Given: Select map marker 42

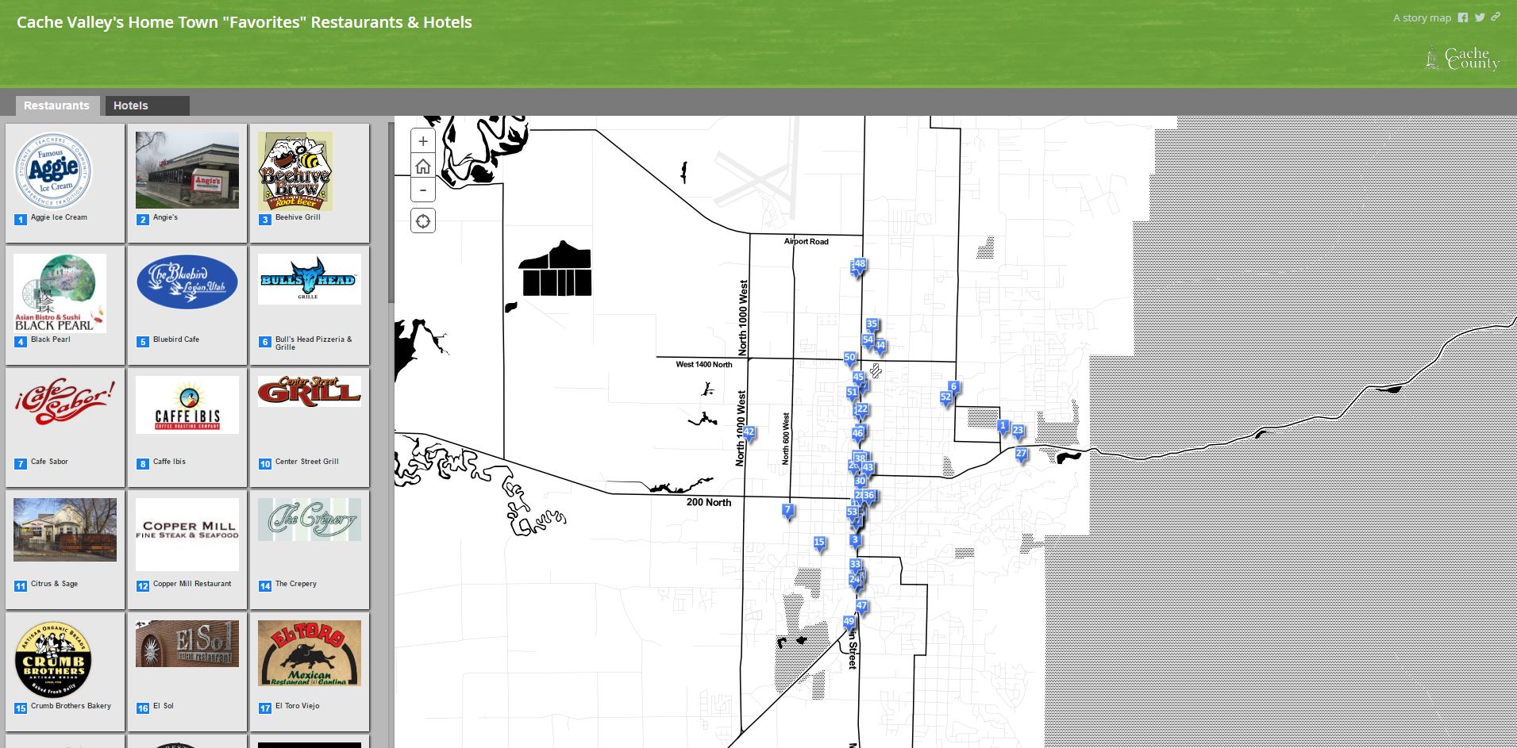Looking at the screenshot, I should tap(749, 434).
